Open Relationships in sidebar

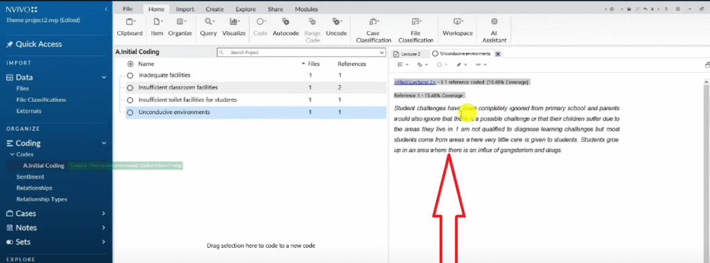35,188
